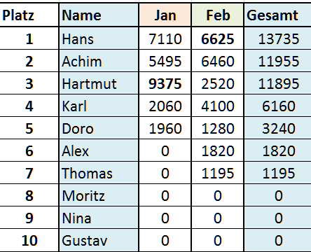This screenshot has width=311, height=252.
Task: Click the Jan column header
Action: 165,15
